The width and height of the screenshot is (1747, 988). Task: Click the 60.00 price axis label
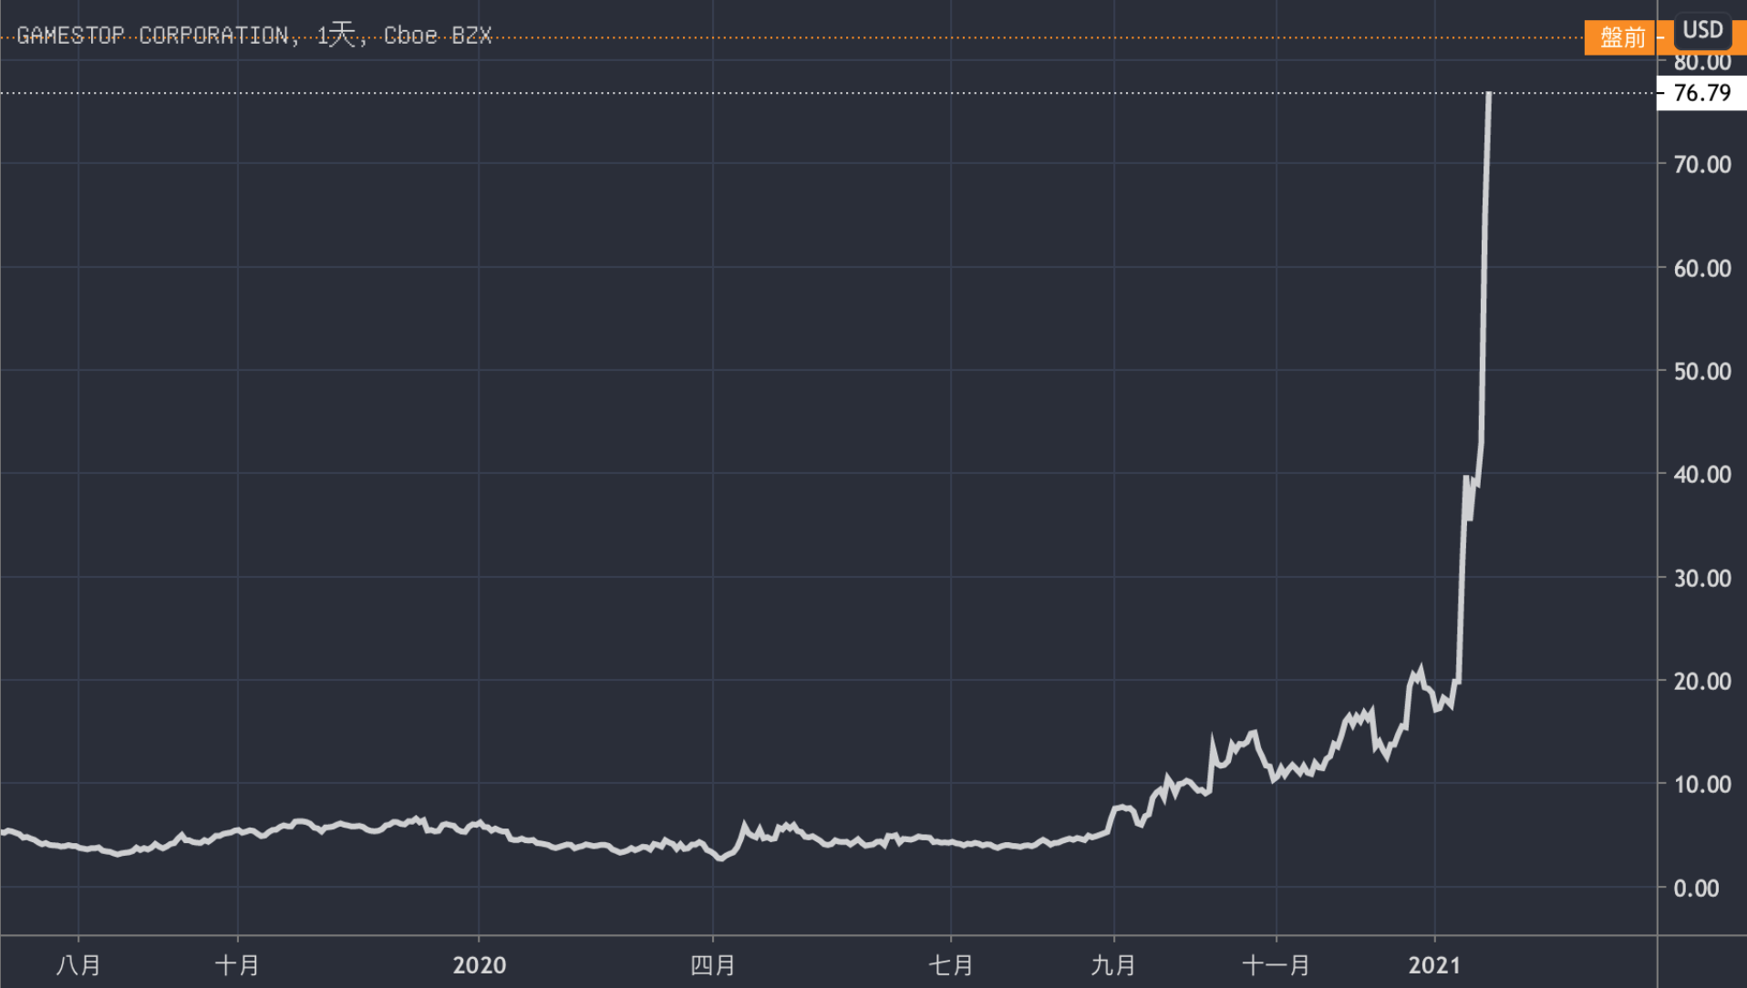[x=1701, y=269]
